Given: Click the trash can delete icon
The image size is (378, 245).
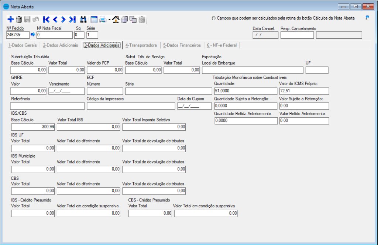Looking at the screenshot, I should (x=19, y=20).
